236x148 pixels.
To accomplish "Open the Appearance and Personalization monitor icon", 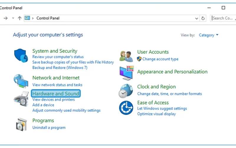I will pyautogui.click(x=127, y=73).
